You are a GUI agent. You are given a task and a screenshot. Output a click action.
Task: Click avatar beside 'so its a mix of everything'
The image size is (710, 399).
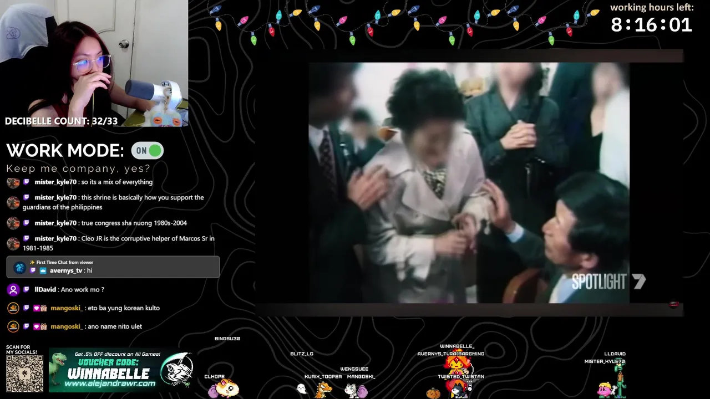[x=13, y=182]
